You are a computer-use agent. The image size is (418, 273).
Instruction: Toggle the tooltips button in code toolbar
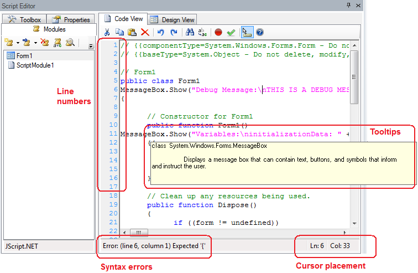pyautogui.click(x=247, y=33)
